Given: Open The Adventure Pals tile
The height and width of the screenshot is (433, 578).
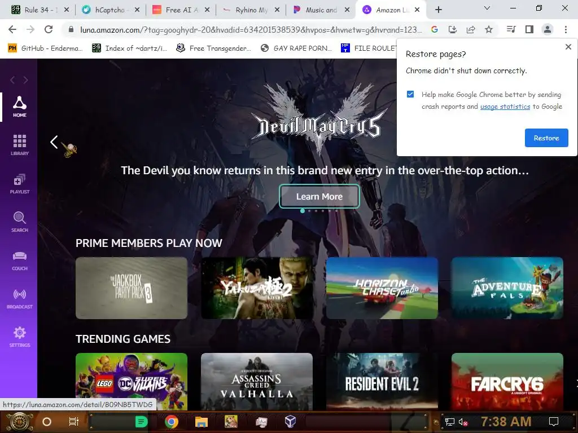Looking at the screenshot, I should (507, 288).
